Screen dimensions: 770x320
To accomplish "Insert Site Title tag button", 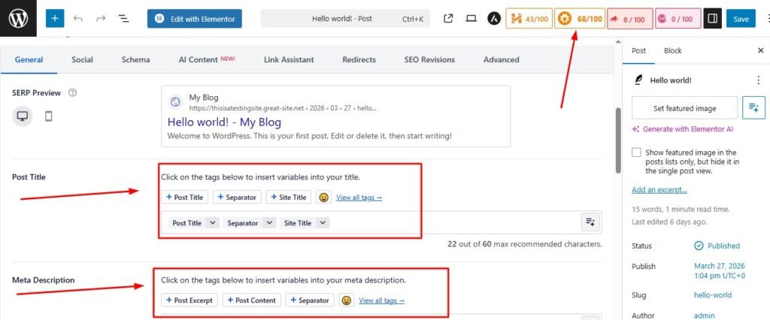I will coord(289,198).
